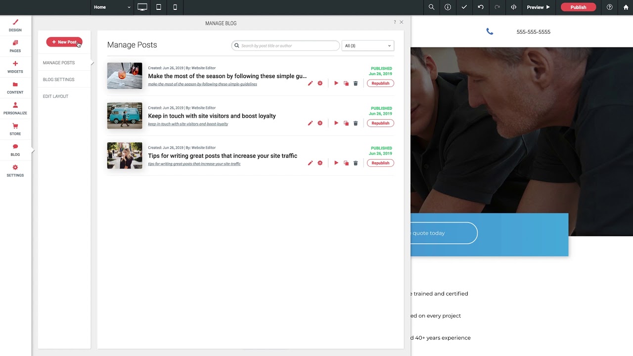Viewport: 633px width, 356px height.
Task: Open the Personalize panel in sidebar
Action: (x=15, y=109)
